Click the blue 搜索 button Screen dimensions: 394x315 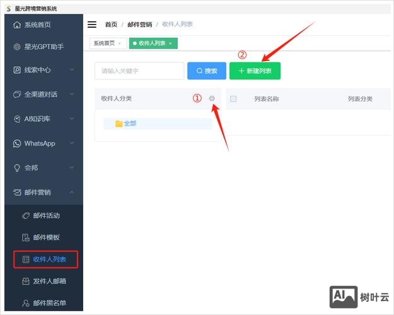point(207,71)
